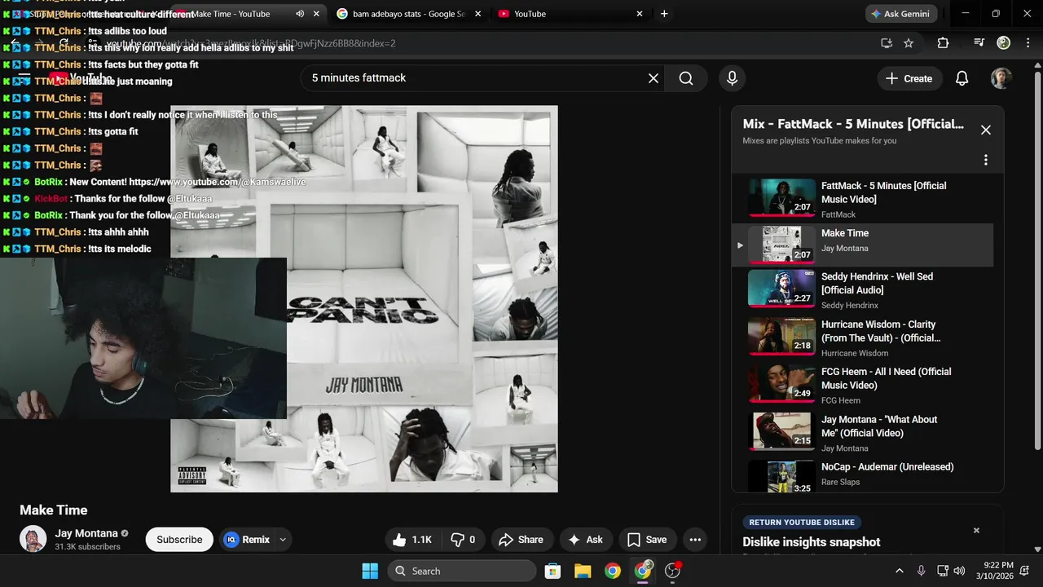
Task: Click the 'RETURN YOUTUBE DISLIKE' badge
Action: [802, 523]
